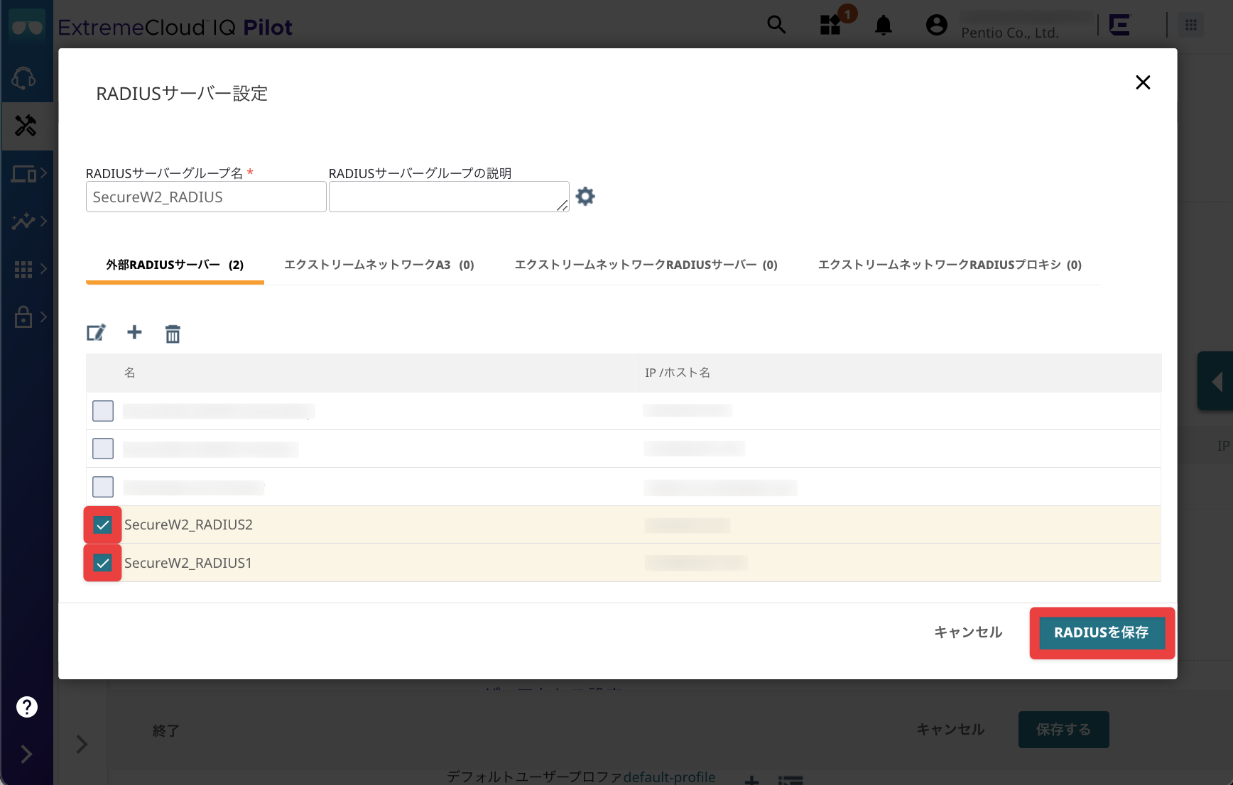The height and width of the screenshot is (785, 1233).
Task: Expand the analytics sidebar submenu chevron
Action: point(43,221)
